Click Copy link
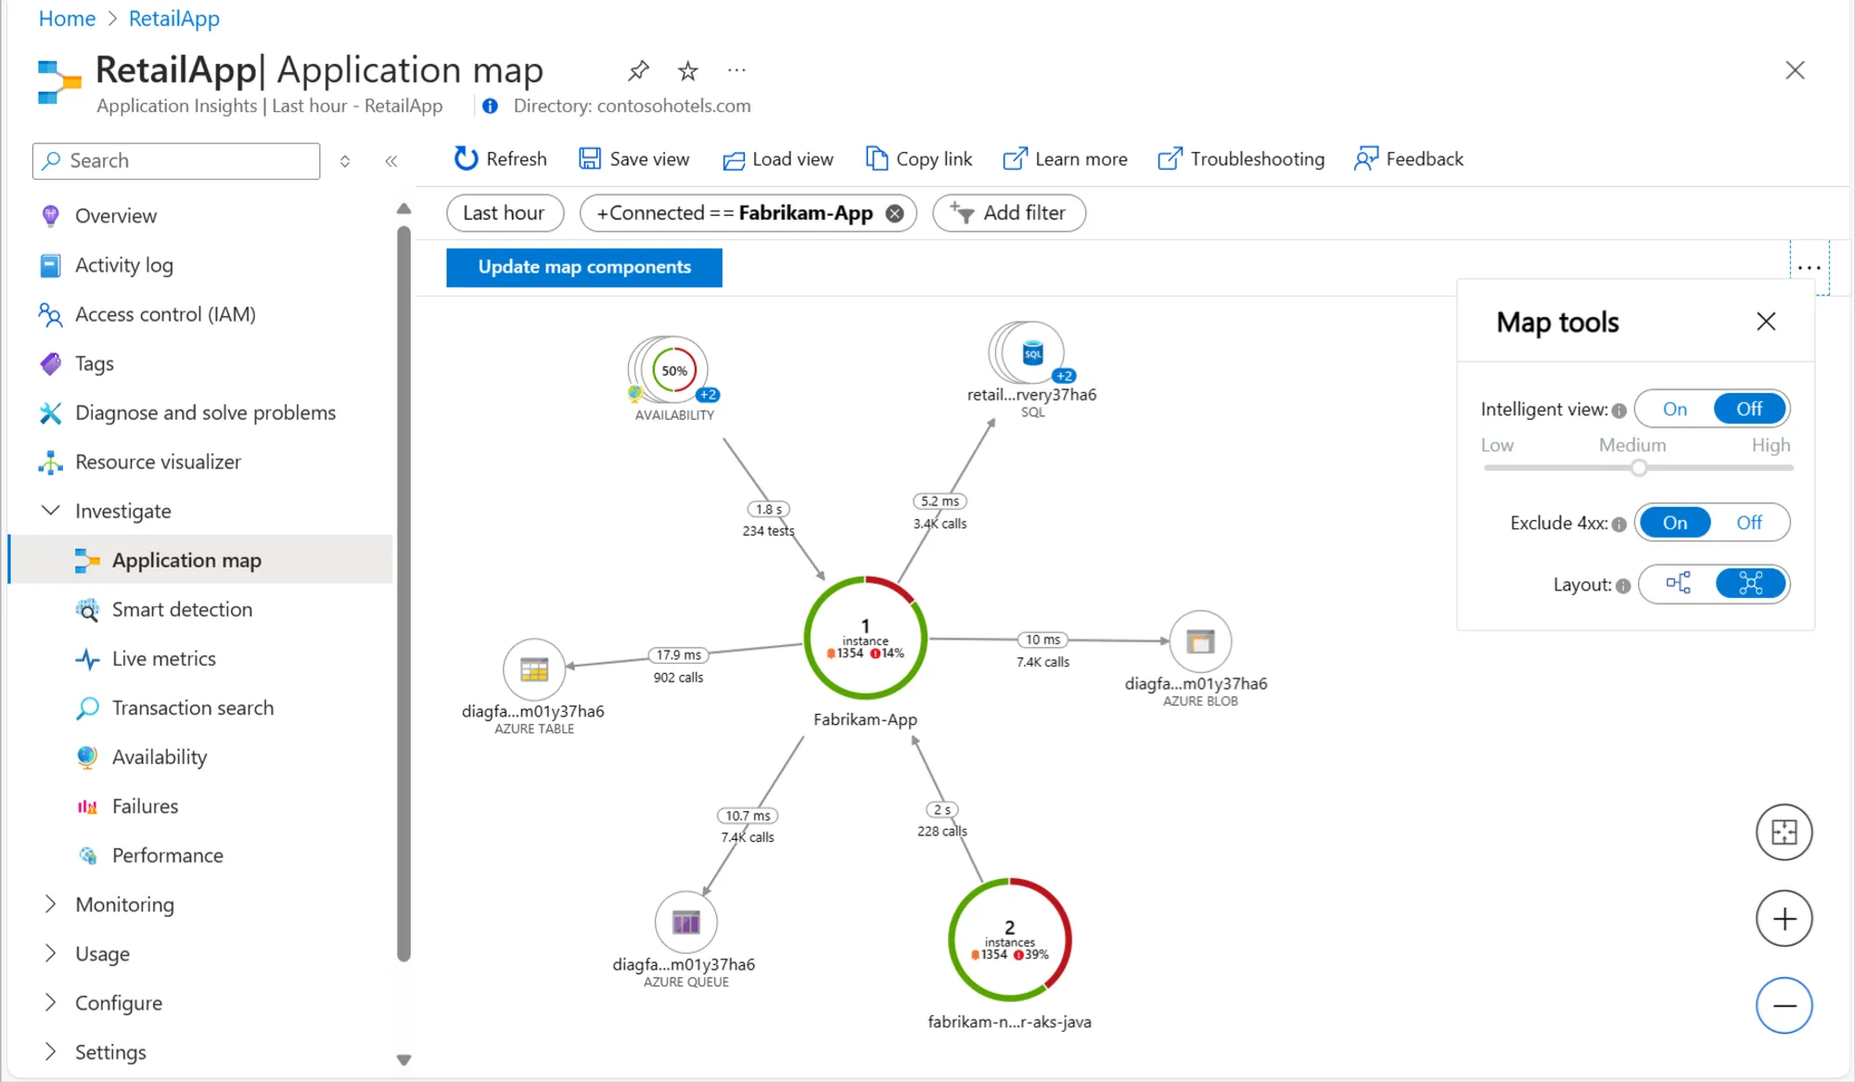The width and height of the screenshot is (1855, 1082). (919, 159)
